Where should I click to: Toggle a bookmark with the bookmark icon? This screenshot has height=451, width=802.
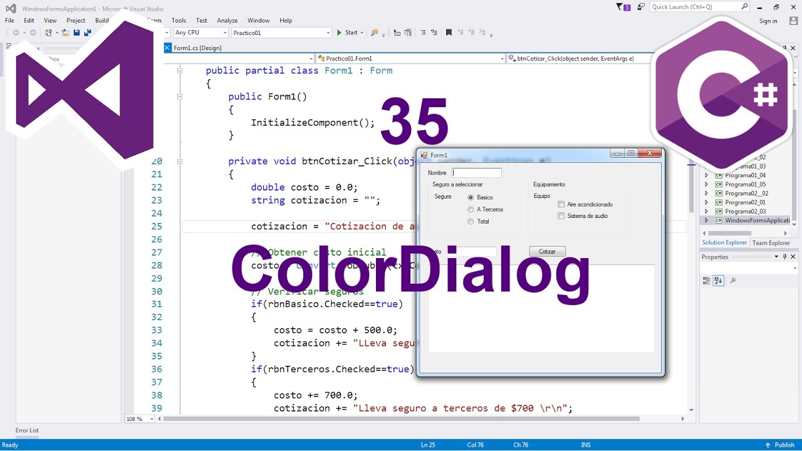449,33
